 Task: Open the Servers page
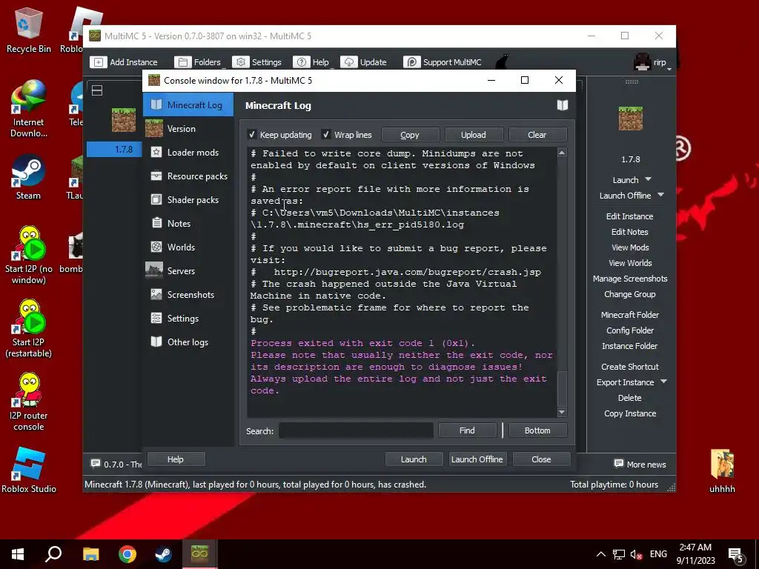pos(188,270)
